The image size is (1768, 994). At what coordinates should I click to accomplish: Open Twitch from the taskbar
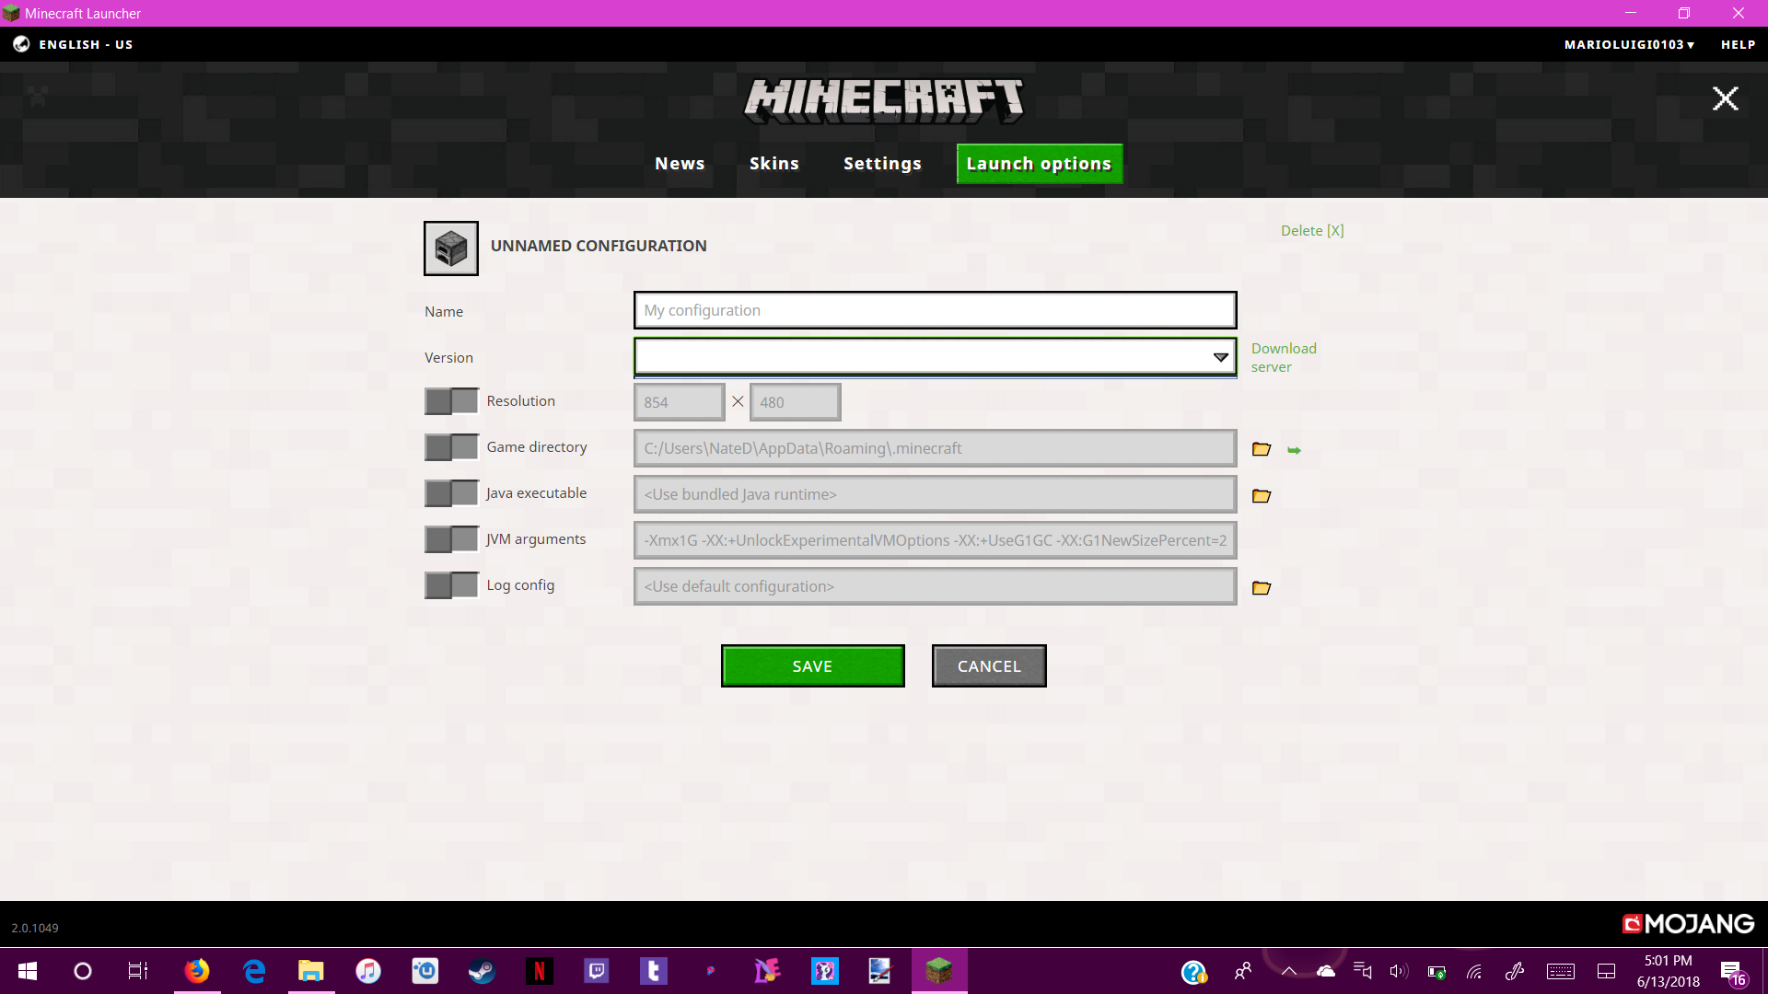click(597, 971)
